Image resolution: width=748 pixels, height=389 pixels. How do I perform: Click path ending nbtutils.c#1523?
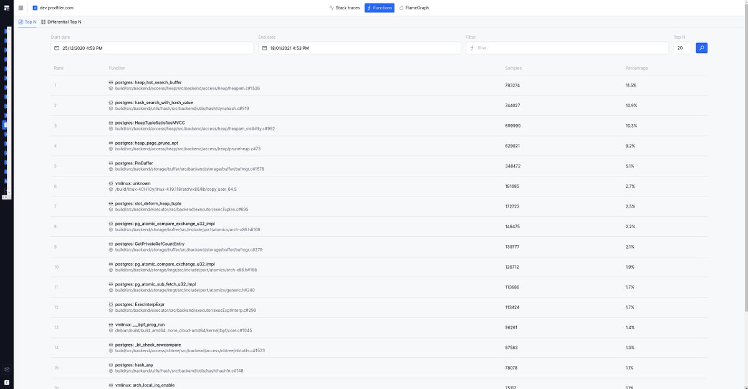pyautogui.click(x=190, y=351)
